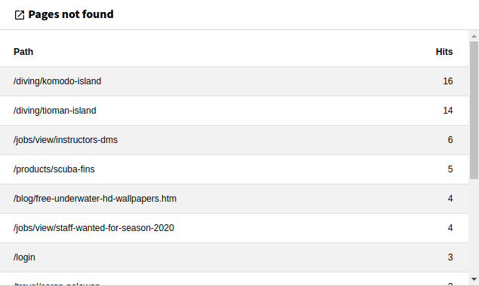Click /blog/free-underwater-hd-wallpapers.htm path
The height and width of the screenshot is (286, 479).
(95, 199)
